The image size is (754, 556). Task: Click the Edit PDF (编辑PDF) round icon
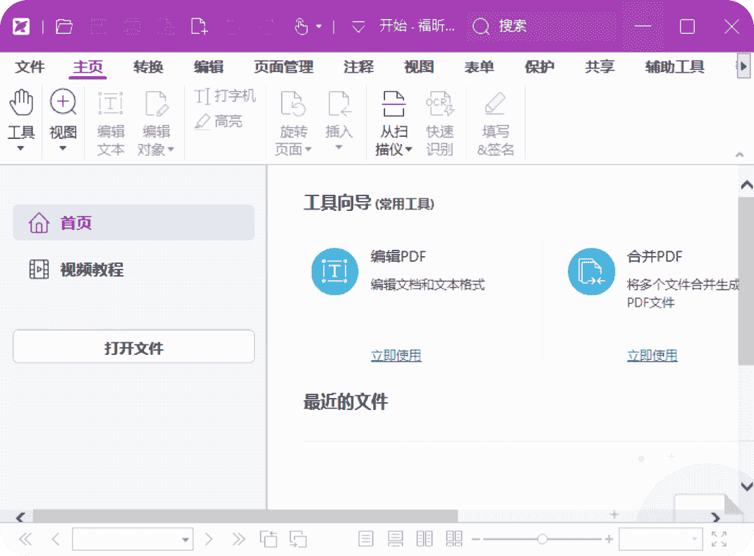[x=334, y=271]
